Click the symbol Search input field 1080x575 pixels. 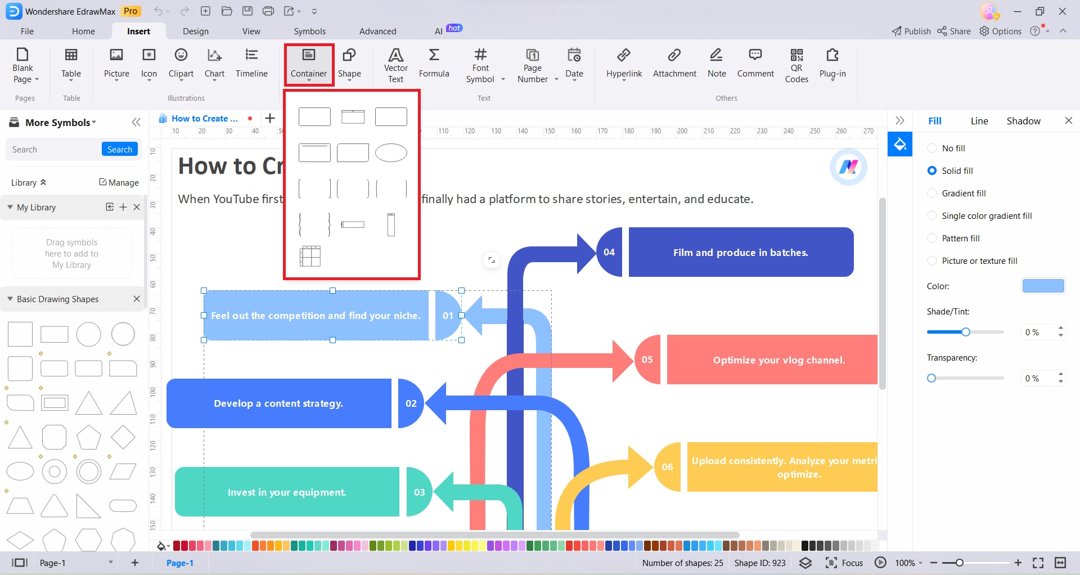[55, 149]
